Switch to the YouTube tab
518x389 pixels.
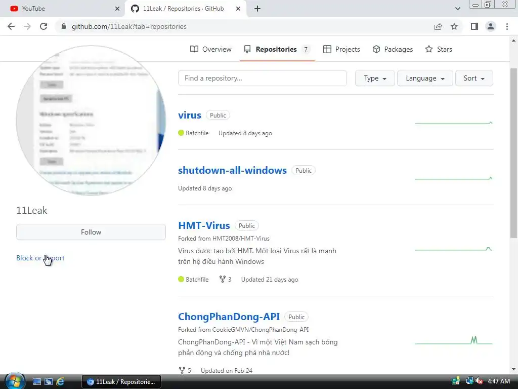click(63, 9)
